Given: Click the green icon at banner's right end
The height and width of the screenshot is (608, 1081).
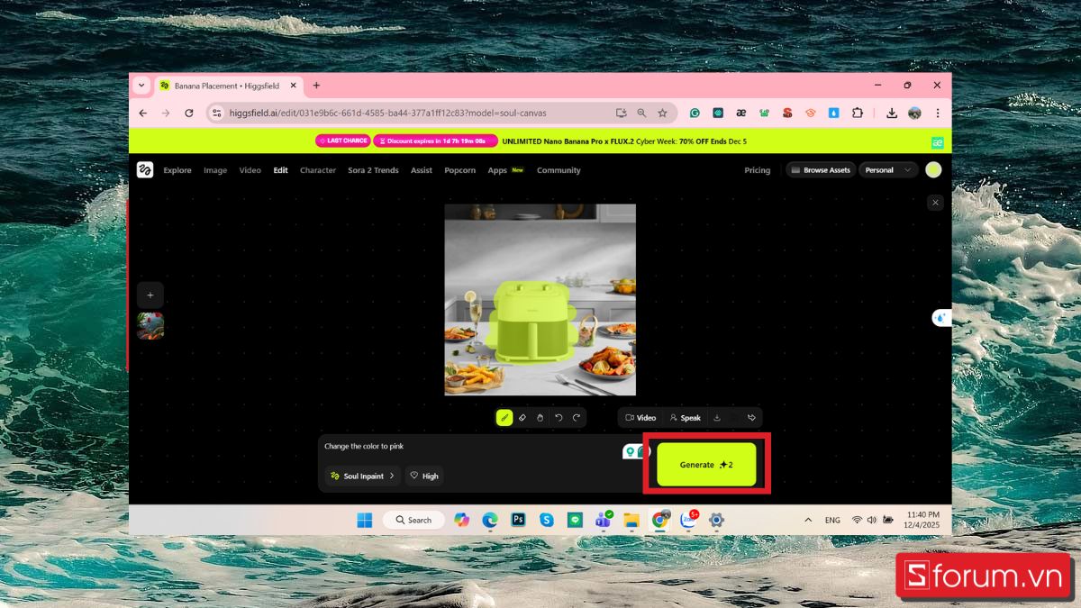Looking at the screenshot, I should point(937,142).
